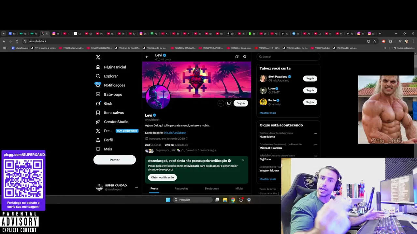Switch to the Destaques tab

coord(212,188)
